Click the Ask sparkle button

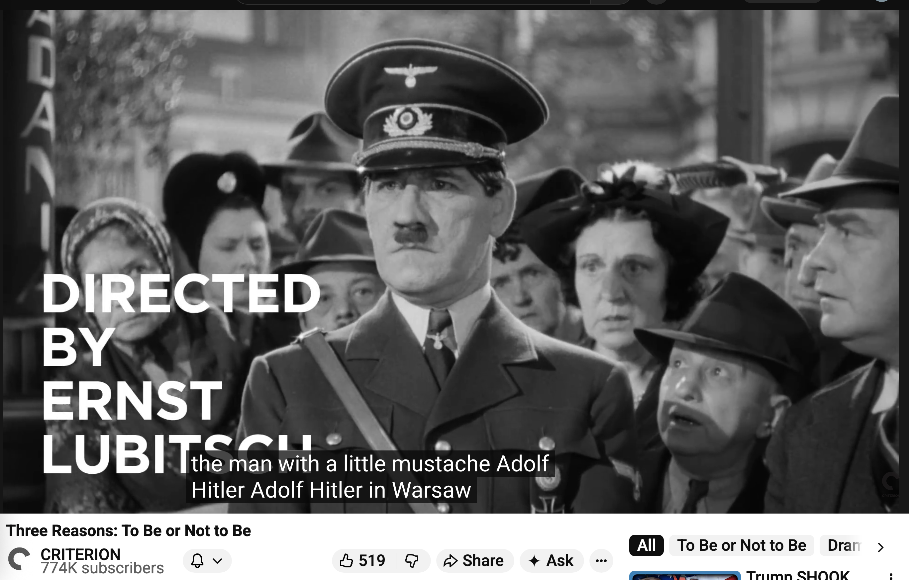point(552,560)
